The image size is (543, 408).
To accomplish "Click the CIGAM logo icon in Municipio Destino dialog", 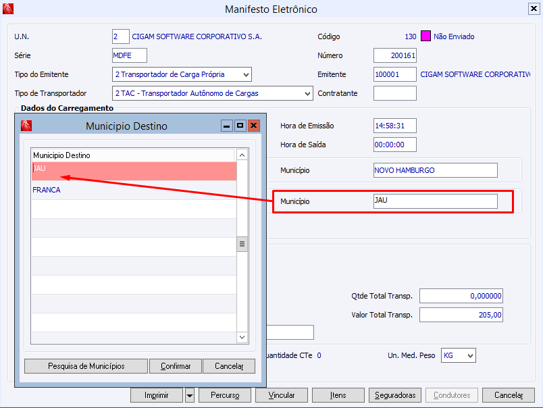I will [26, 126].
